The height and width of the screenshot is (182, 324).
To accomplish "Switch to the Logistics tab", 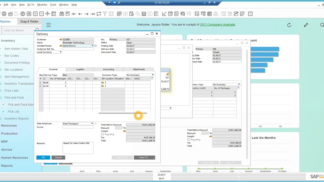I will (x=80, y=69).
